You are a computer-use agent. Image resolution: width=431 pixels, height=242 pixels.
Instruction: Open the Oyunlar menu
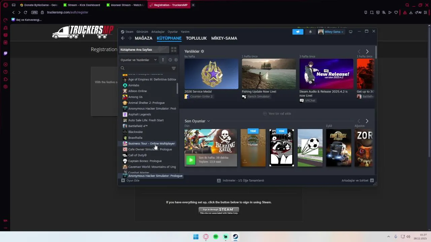click(173, 32)
